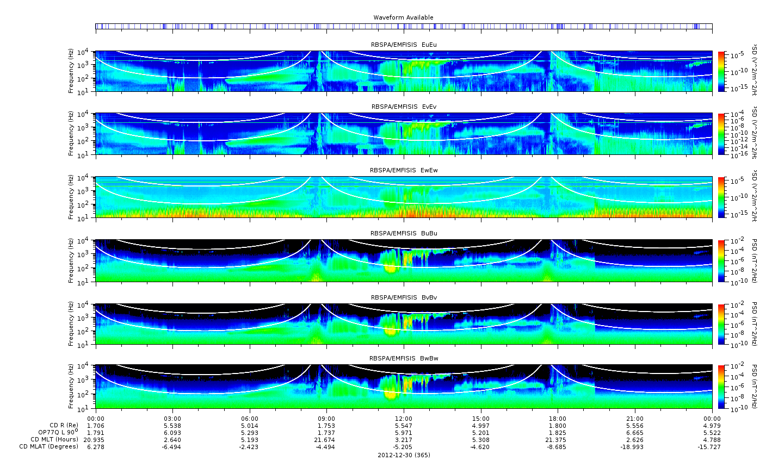
Task: Select the EwEw spectrogram panel
Action: 404,197
